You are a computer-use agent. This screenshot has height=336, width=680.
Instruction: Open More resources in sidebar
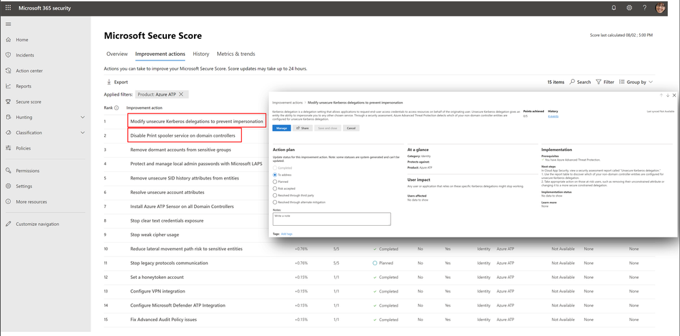coord(31,201)
